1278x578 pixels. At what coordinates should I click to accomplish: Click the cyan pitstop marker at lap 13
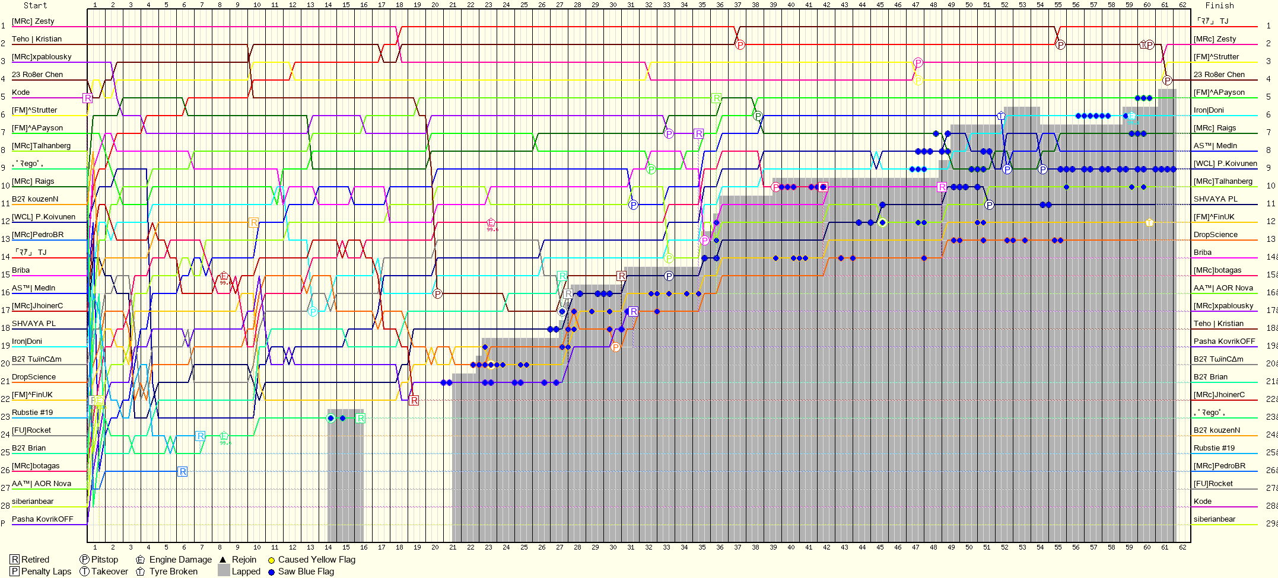pyautogui.click(x=313, y=311)
